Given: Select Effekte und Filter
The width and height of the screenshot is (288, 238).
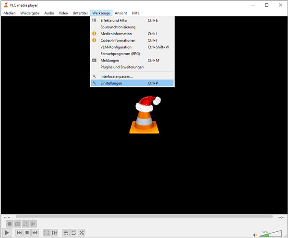Looking at the screenshot, I should (132, 20).
